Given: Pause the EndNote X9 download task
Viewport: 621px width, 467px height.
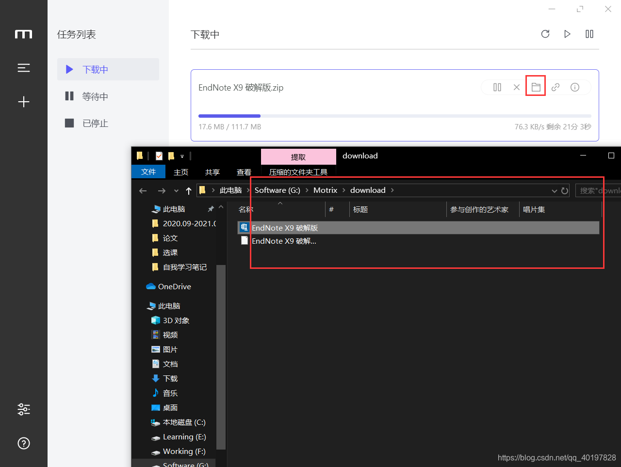Looking at the screenshot, I should point(497,87).
